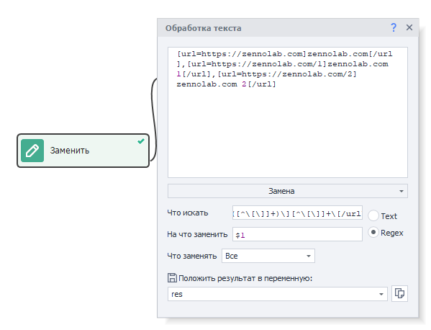Click the Что искать regex input field

(x=297, y=213)
